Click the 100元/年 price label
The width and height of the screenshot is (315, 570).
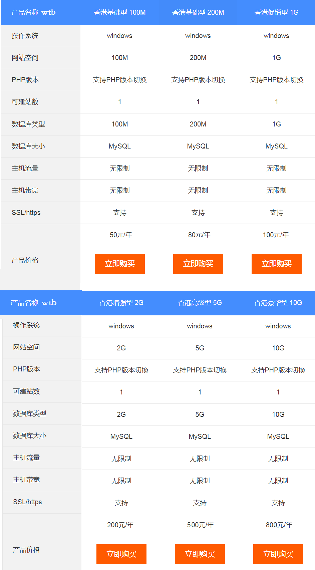click(x=276, y=235)
